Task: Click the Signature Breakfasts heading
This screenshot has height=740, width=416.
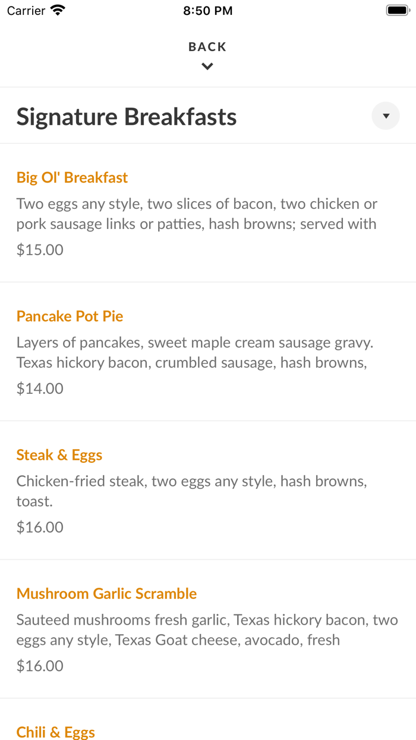Action: (x=127, y=116)
